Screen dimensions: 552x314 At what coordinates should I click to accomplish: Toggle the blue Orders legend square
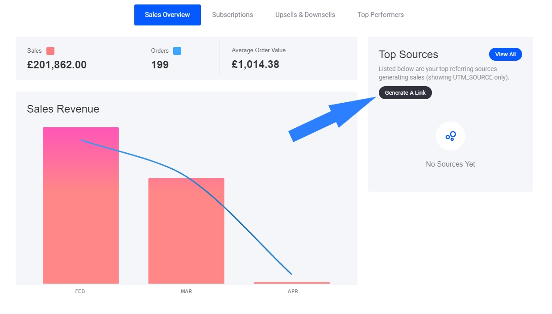(177, 51)
